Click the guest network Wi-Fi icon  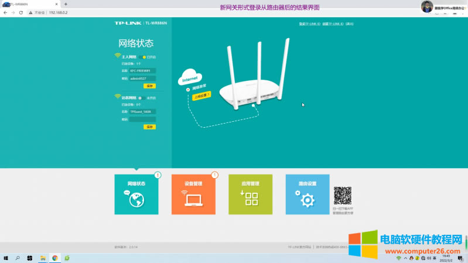click(x=118, y=97)
